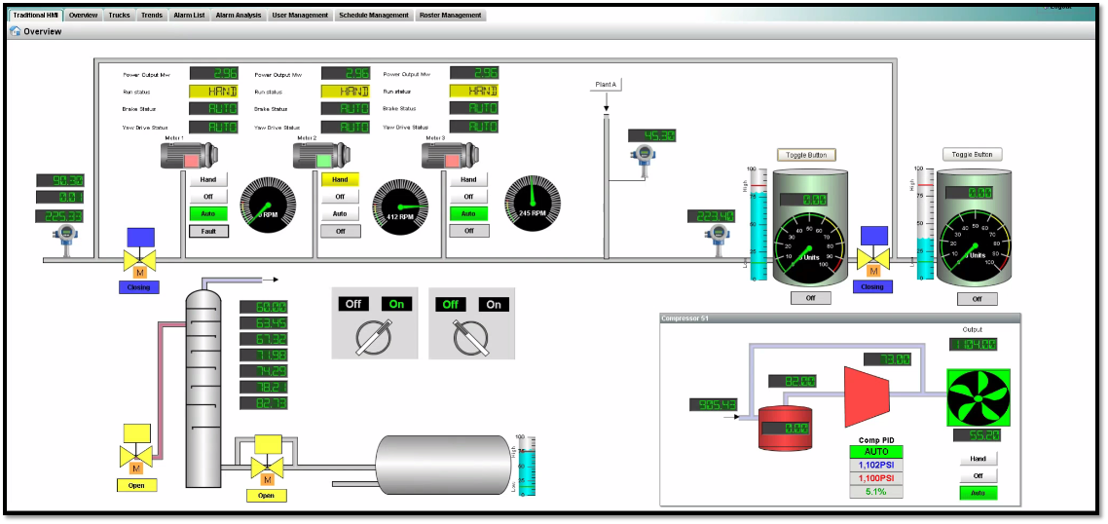
Task: Open the Alarm List tab
Action: click(x=190, y=15)
